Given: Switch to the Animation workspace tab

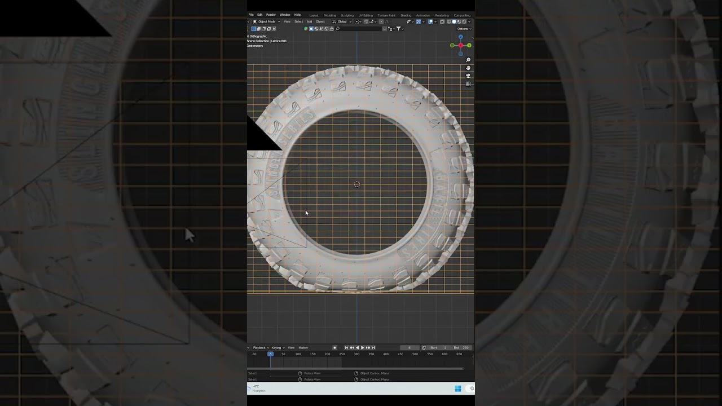Looking at the screenshot, I should pos(423,15).
